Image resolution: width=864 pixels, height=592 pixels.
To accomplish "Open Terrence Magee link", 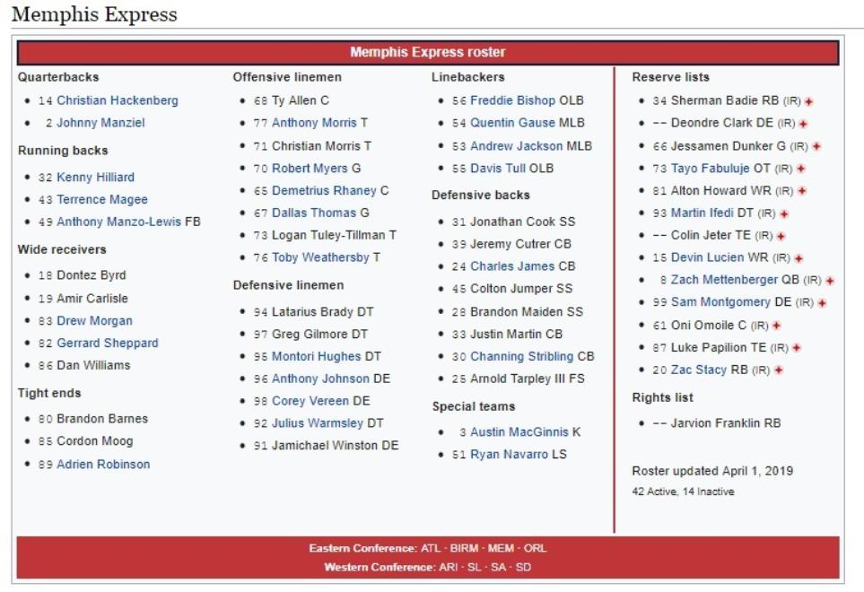I will tap(102, 199).
